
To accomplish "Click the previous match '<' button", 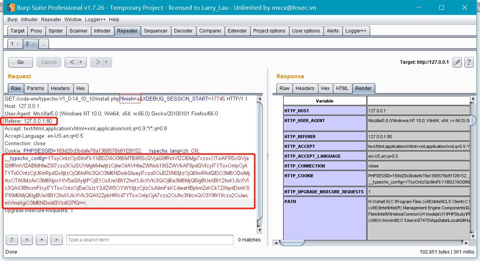I will pos(27,240).
